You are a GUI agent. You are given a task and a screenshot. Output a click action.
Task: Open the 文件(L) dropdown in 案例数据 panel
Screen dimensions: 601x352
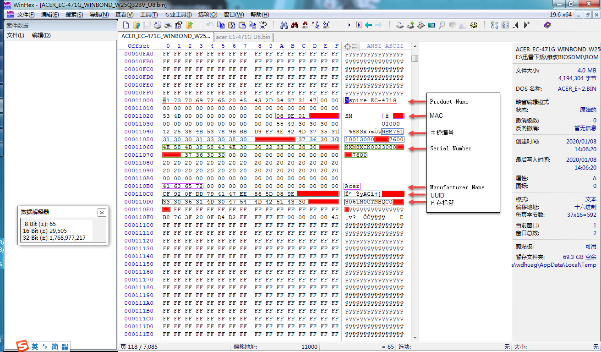pos(16,35)
